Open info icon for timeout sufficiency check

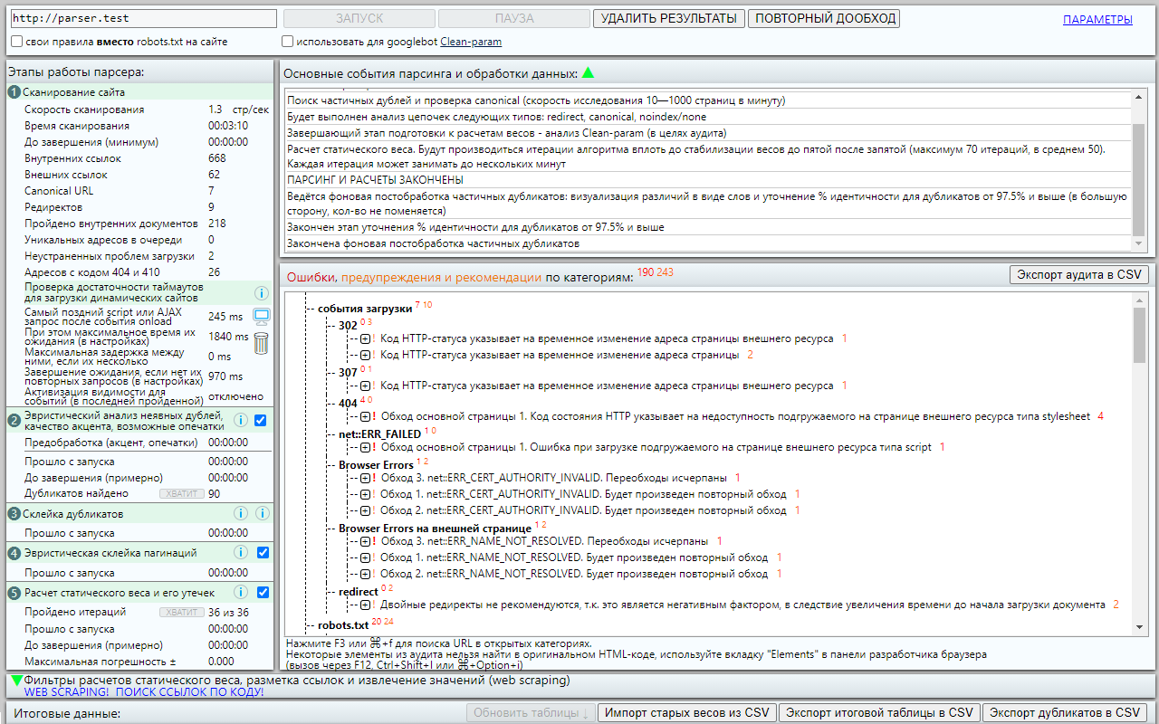(262, 293)
